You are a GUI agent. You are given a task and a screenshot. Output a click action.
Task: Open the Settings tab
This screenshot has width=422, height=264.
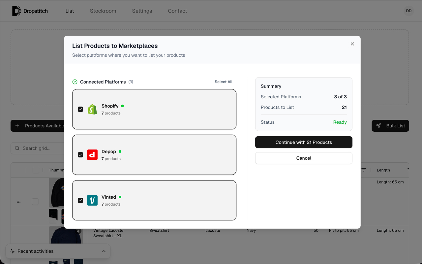(142, 11)
